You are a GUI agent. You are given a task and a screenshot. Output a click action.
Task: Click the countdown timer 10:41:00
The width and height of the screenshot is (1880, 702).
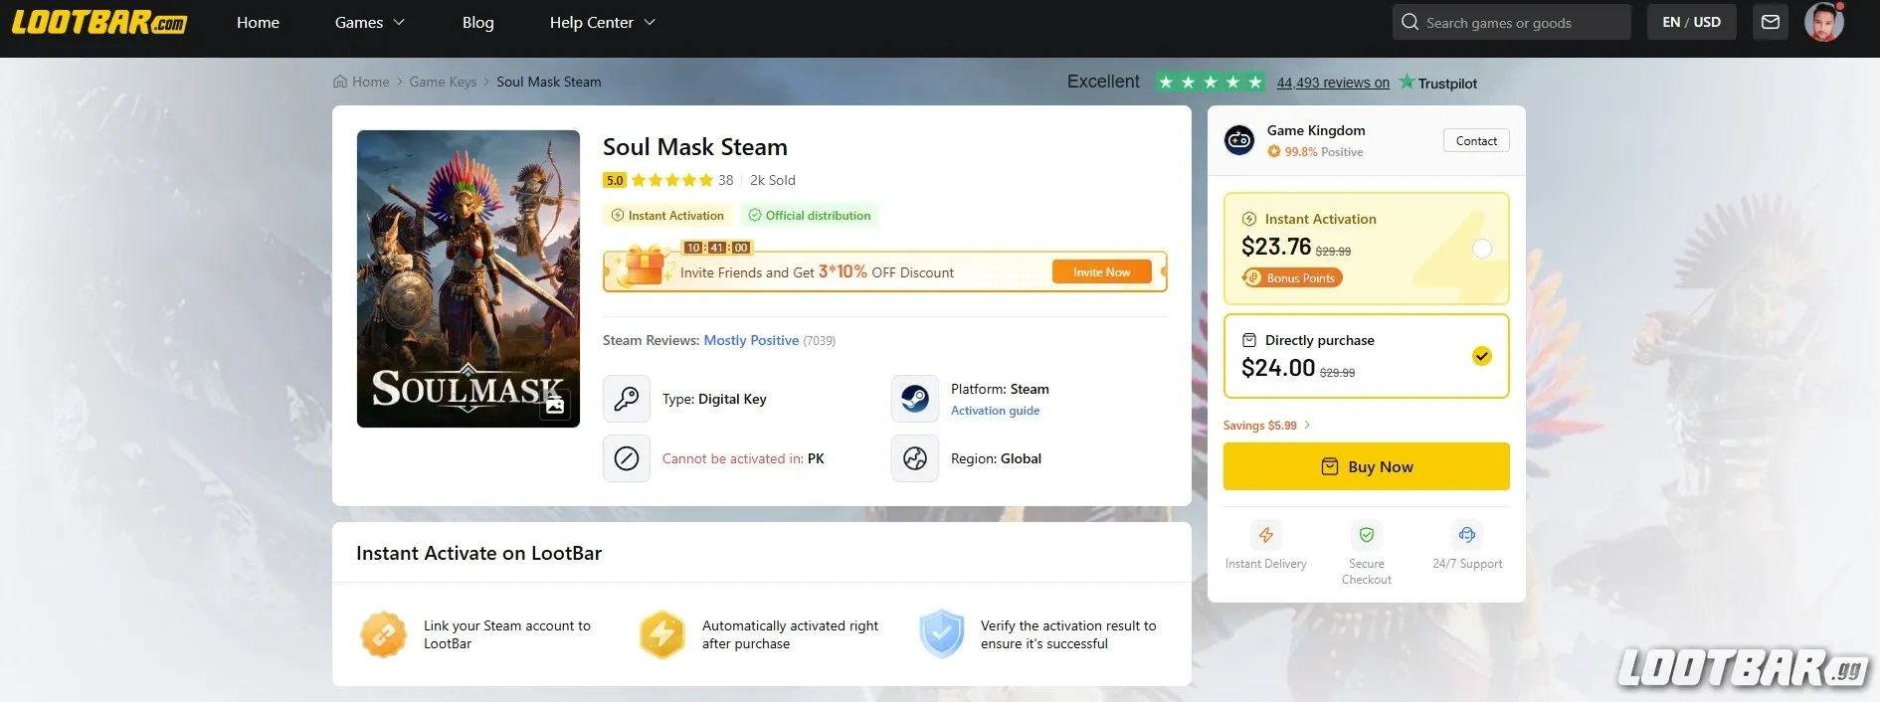(716, 248)
